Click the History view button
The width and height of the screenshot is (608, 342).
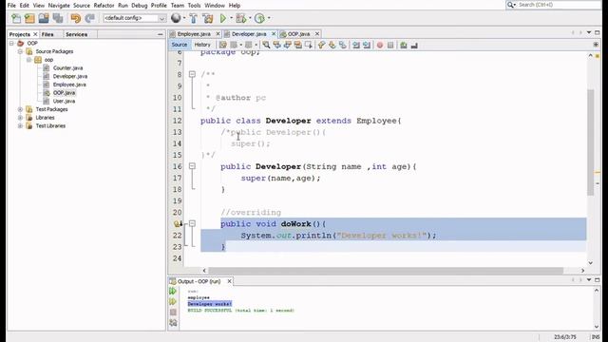pyautogui.click(x=202, y=45)
